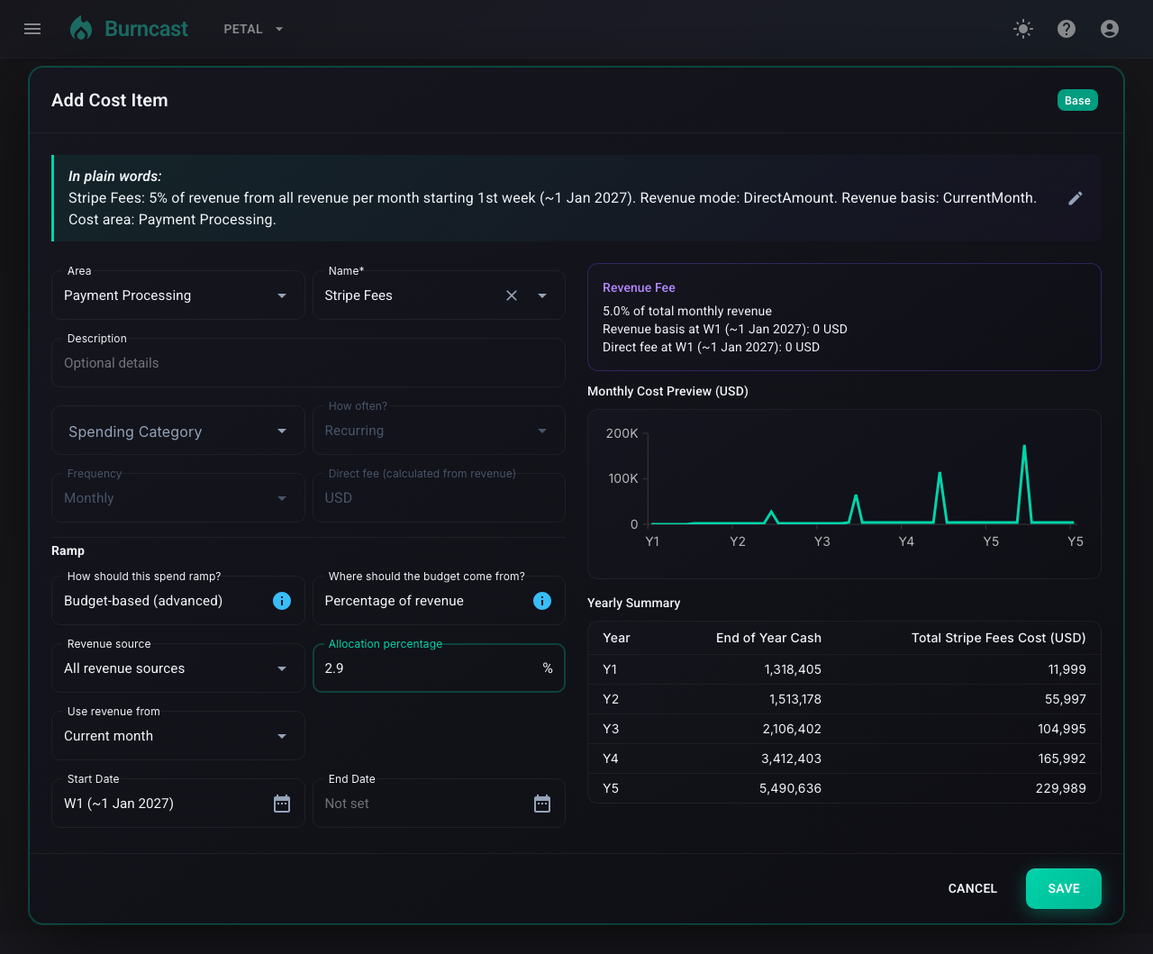Click the Add Cost Item title
Image resolution: width=1153 pixels, height=954 pixels.
[110, 100]
